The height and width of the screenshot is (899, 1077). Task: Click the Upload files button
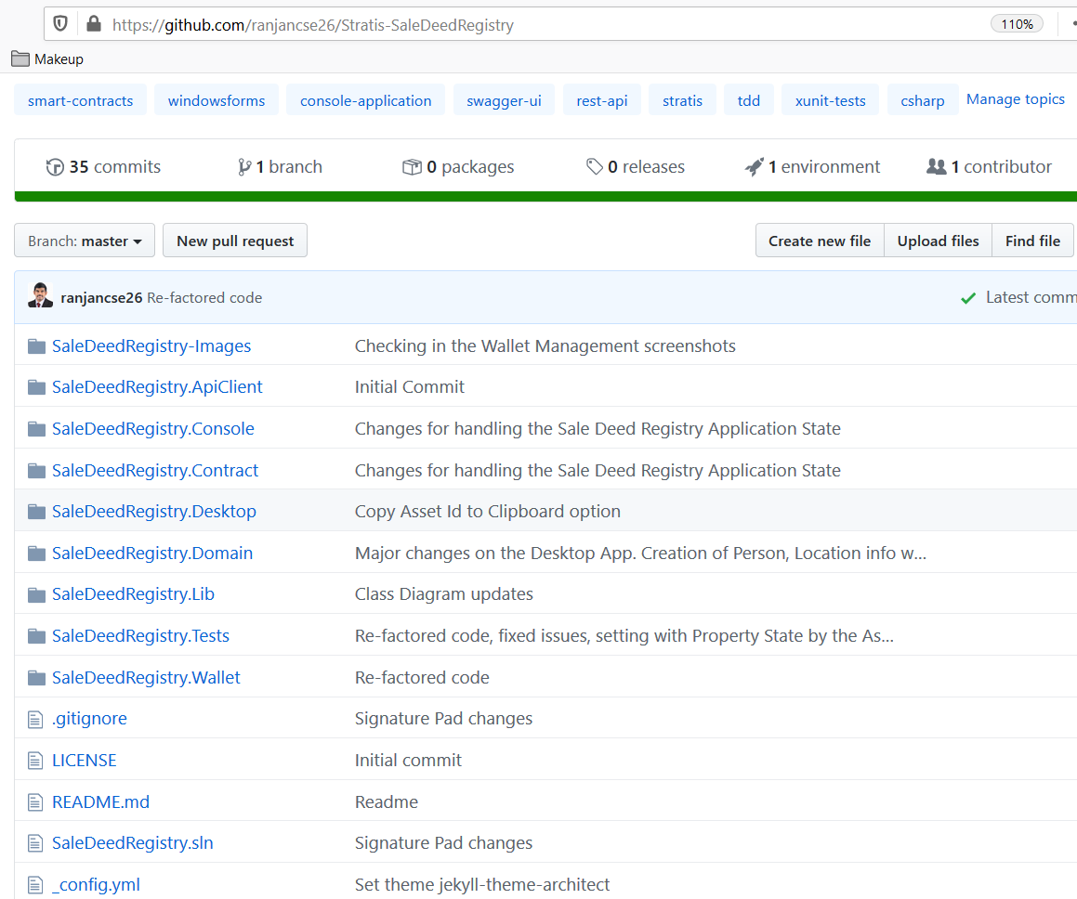pyautogui.click(x=938, y=241)
